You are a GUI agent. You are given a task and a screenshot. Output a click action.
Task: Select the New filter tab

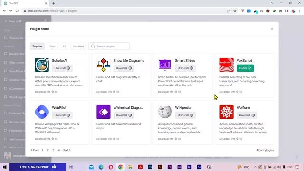coord(52,47)
